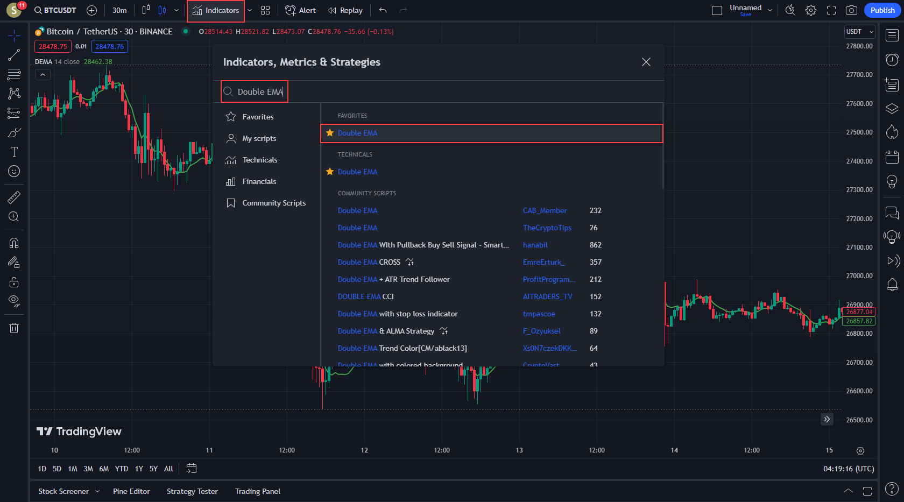Select the trend line drawing tool
Screen dimensions: 904x502
pos(13,54)
